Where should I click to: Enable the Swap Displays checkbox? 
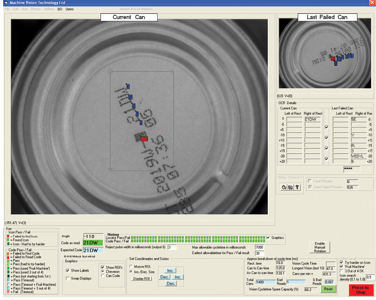click(x=68, y=278)
